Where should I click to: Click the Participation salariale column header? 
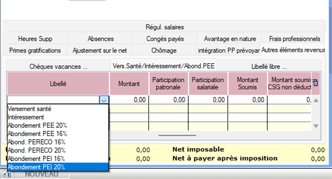(x=208, y=83)
